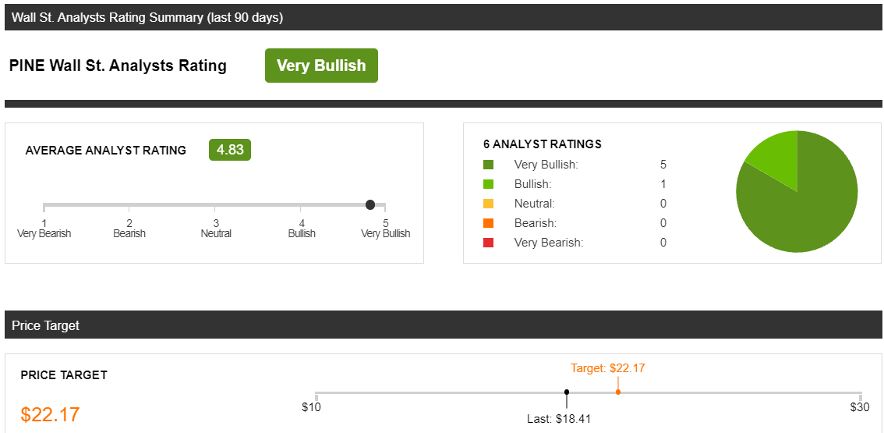Click the light green Bullish pie slice
Viewport: 884px width, 433px height.
pyautogui.click(x=776, y=158)
